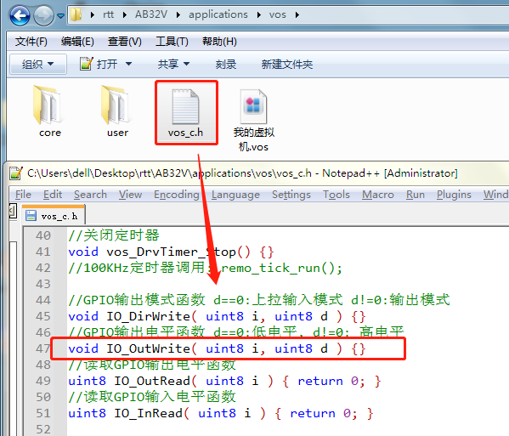Image resolution: width=509 pixels, height=436 pixels.
Task: Click 'return 0;' on line 49
Action: tap(331, 381)
